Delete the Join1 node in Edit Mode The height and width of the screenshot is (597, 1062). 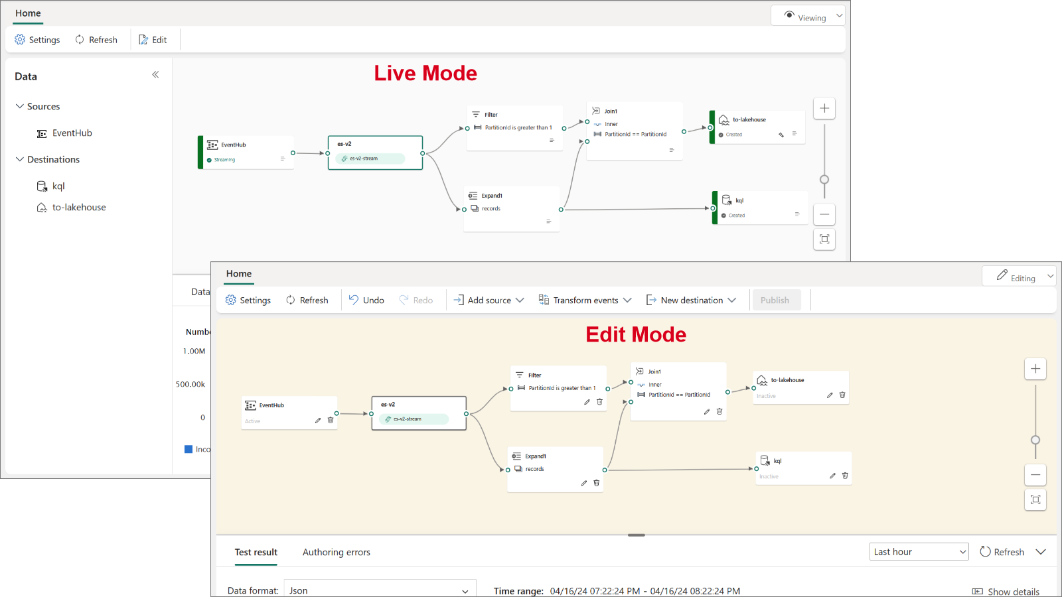720,412
